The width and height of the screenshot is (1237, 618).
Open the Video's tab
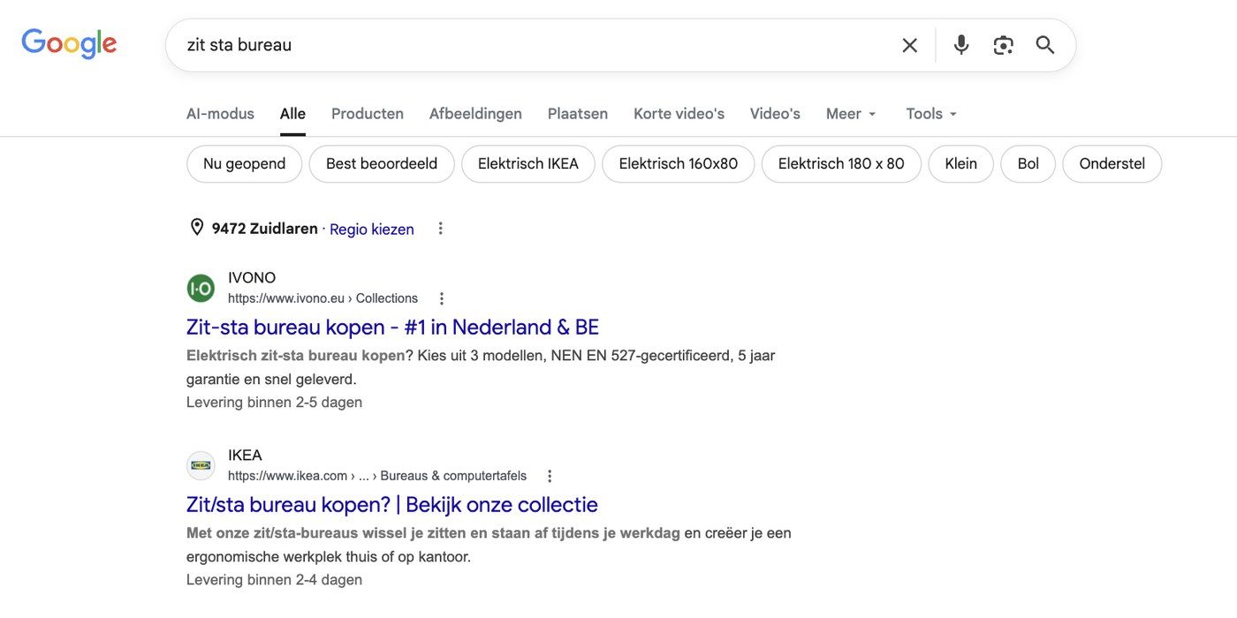tap(775, 114)
